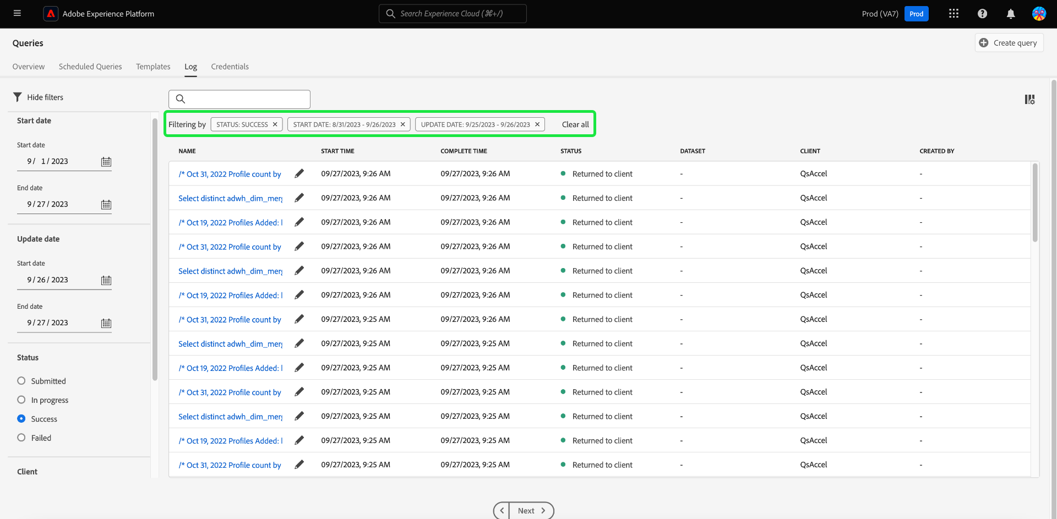Click the CREATED BY column header
1057x519 pixels.
[x=936, y=151]
